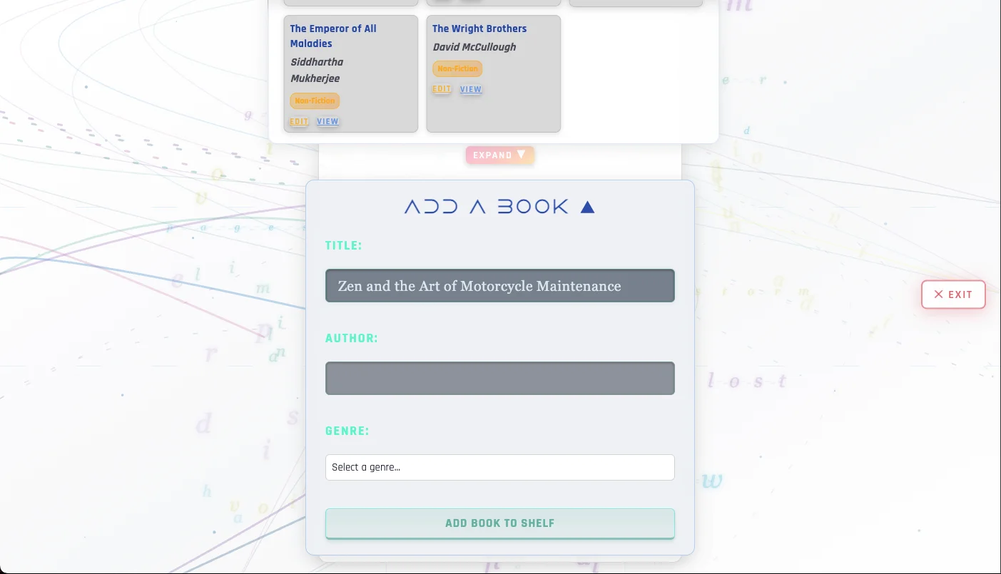Open EDIT for The Emperor of All Maladies

pos(298,121)
